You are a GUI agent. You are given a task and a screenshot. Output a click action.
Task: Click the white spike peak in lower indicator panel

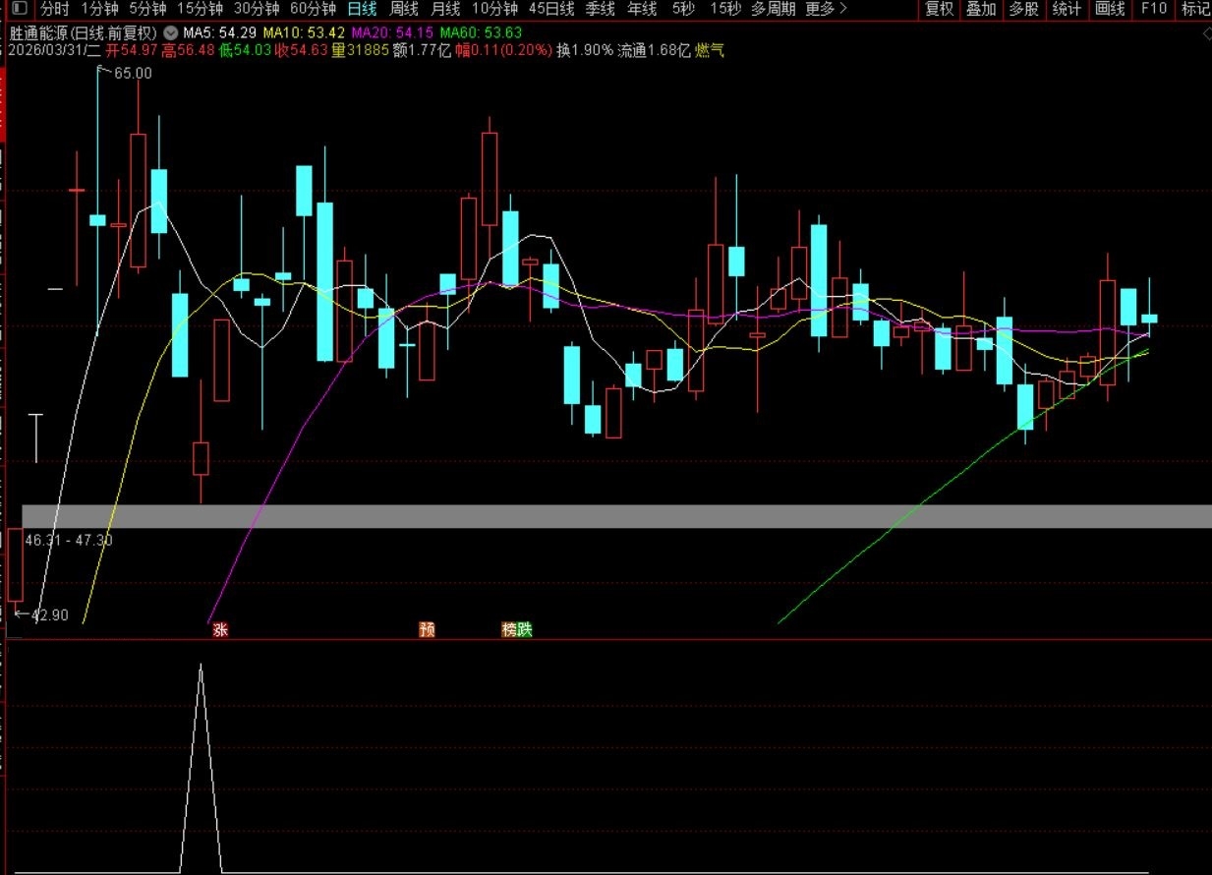pos(202,667)
